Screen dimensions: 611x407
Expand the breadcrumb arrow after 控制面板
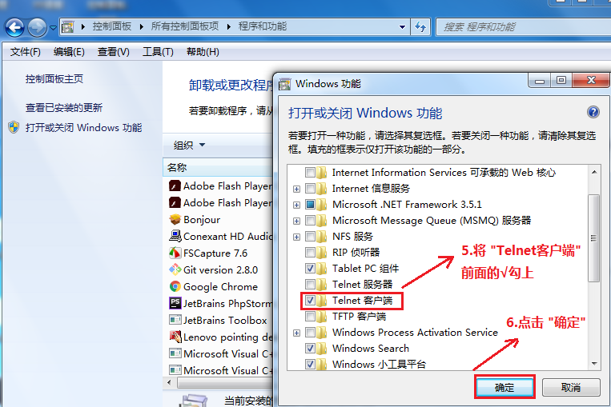point(141,26)
